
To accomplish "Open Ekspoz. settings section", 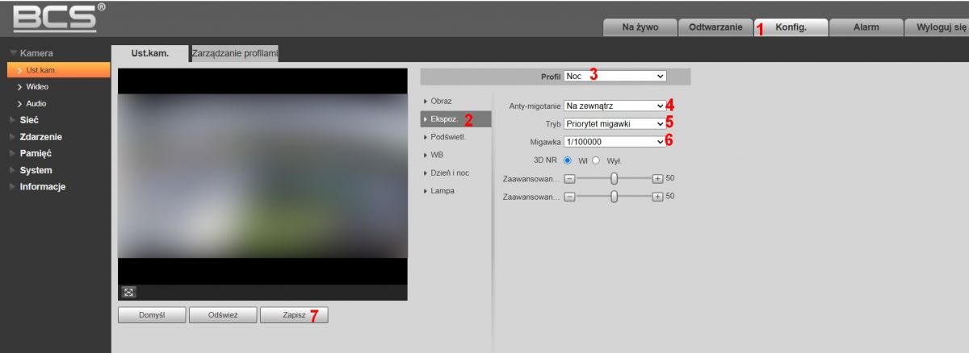I will pos(455,119).
